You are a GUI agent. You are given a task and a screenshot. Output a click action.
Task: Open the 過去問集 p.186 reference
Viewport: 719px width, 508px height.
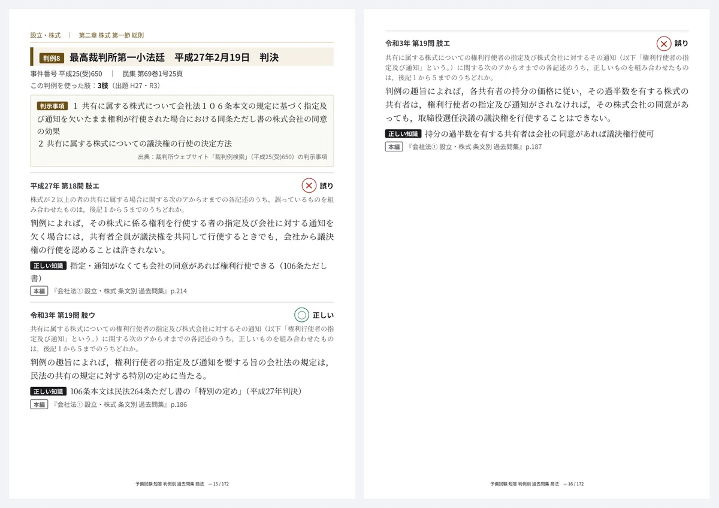120,404
